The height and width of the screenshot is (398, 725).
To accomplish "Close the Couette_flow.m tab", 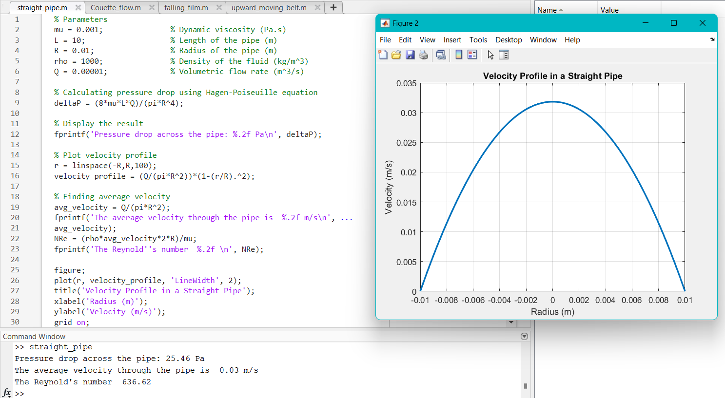I will point(152,7).
